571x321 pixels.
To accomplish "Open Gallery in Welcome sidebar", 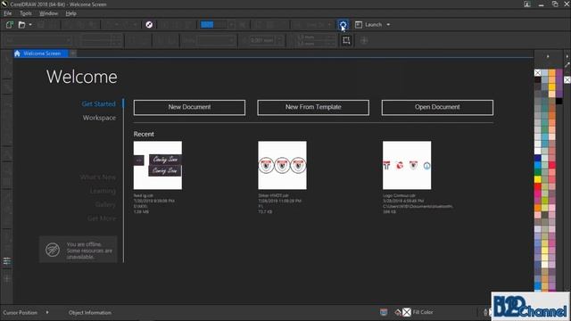I will coord(105,205).
